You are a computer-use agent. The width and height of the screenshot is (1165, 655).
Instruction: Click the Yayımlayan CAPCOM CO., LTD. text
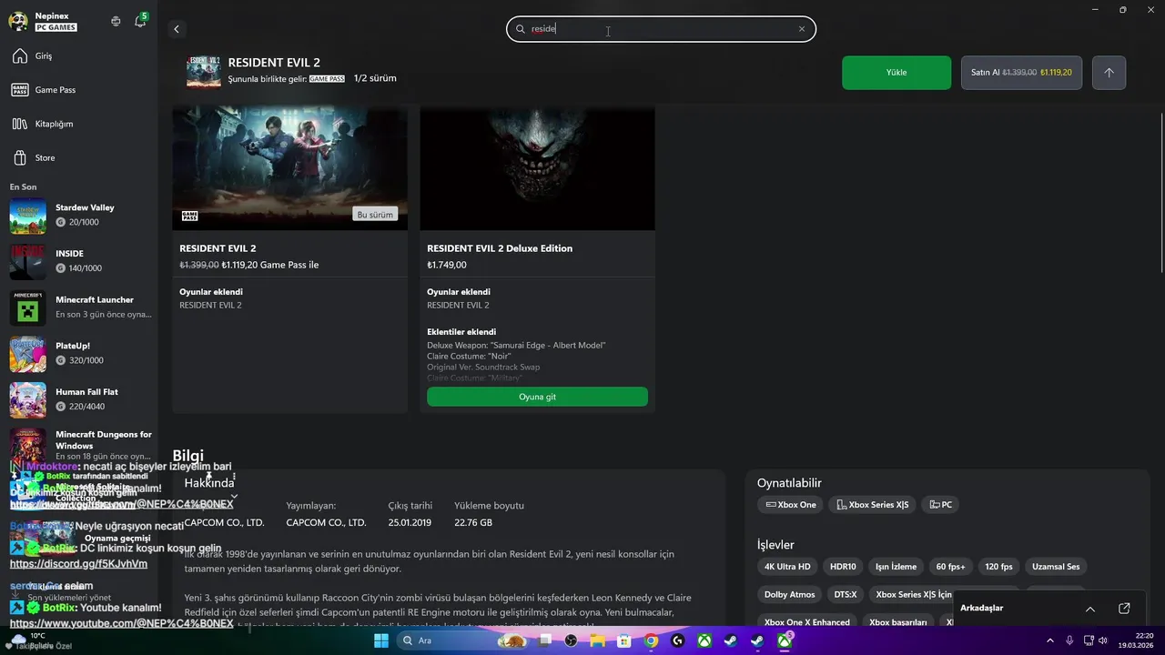pos(326,523)
